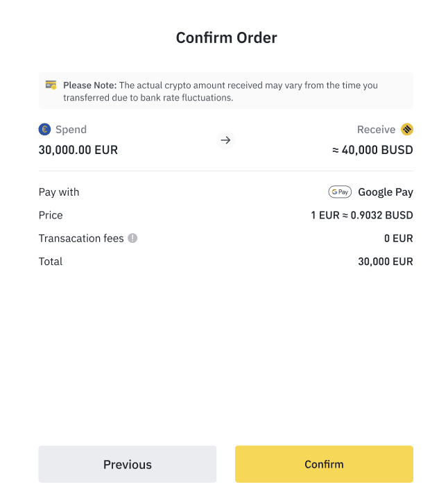The width and height of the screenshot is (448, 494).
Task: Click the Transaction fees label
Action: (81, 238)
